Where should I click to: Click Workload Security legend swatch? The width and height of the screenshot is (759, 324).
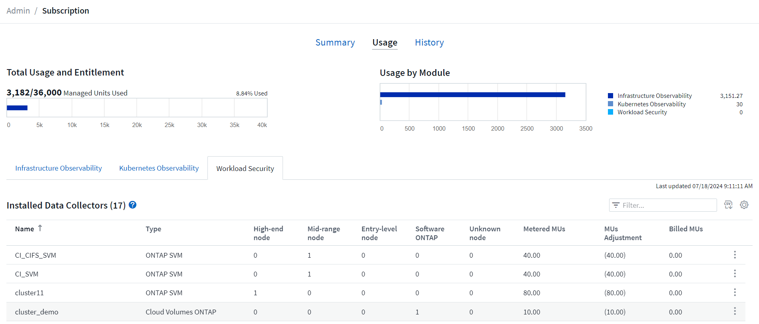tap(610, 112)
